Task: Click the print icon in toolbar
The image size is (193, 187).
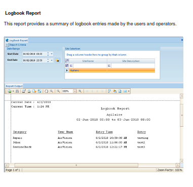Action: click(x=29, y=91)
